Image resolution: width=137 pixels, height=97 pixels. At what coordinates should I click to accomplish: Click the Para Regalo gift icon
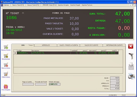tap(6, 86)
